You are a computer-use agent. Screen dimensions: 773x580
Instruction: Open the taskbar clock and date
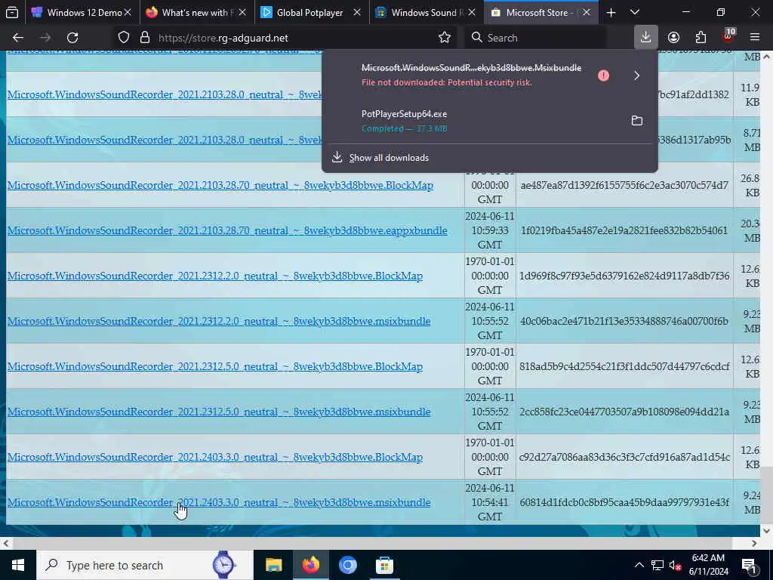click(x=708, y=565)
